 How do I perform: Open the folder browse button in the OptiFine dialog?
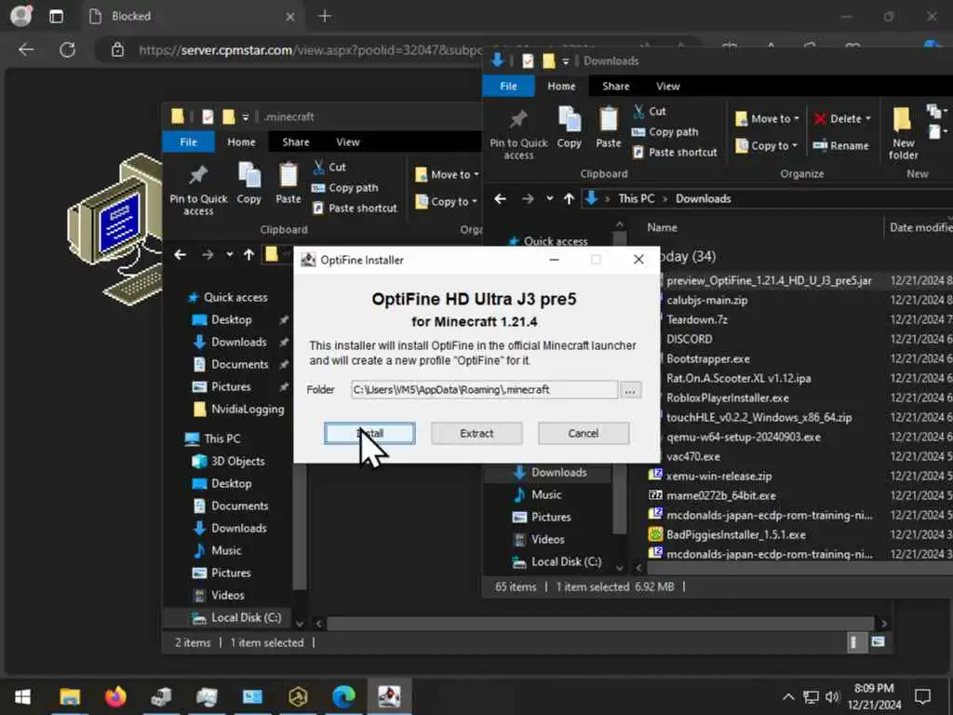click(x=630, y=390)
